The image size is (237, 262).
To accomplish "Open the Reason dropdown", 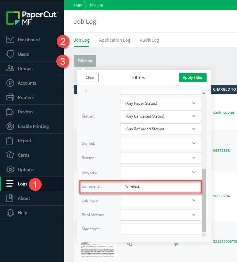I will click(160, 158).
